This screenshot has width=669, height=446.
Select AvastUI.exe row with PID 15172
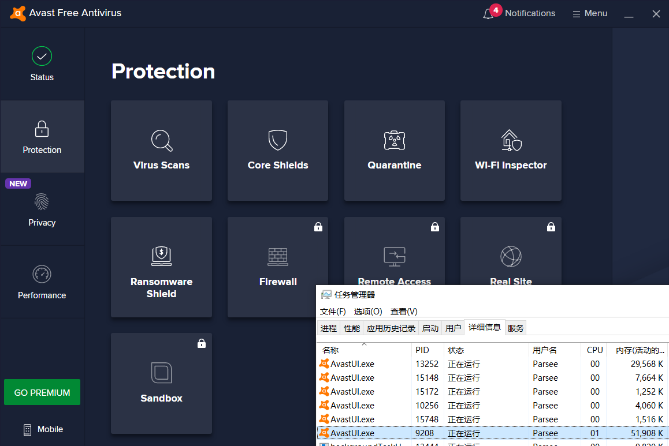(493, 391)
